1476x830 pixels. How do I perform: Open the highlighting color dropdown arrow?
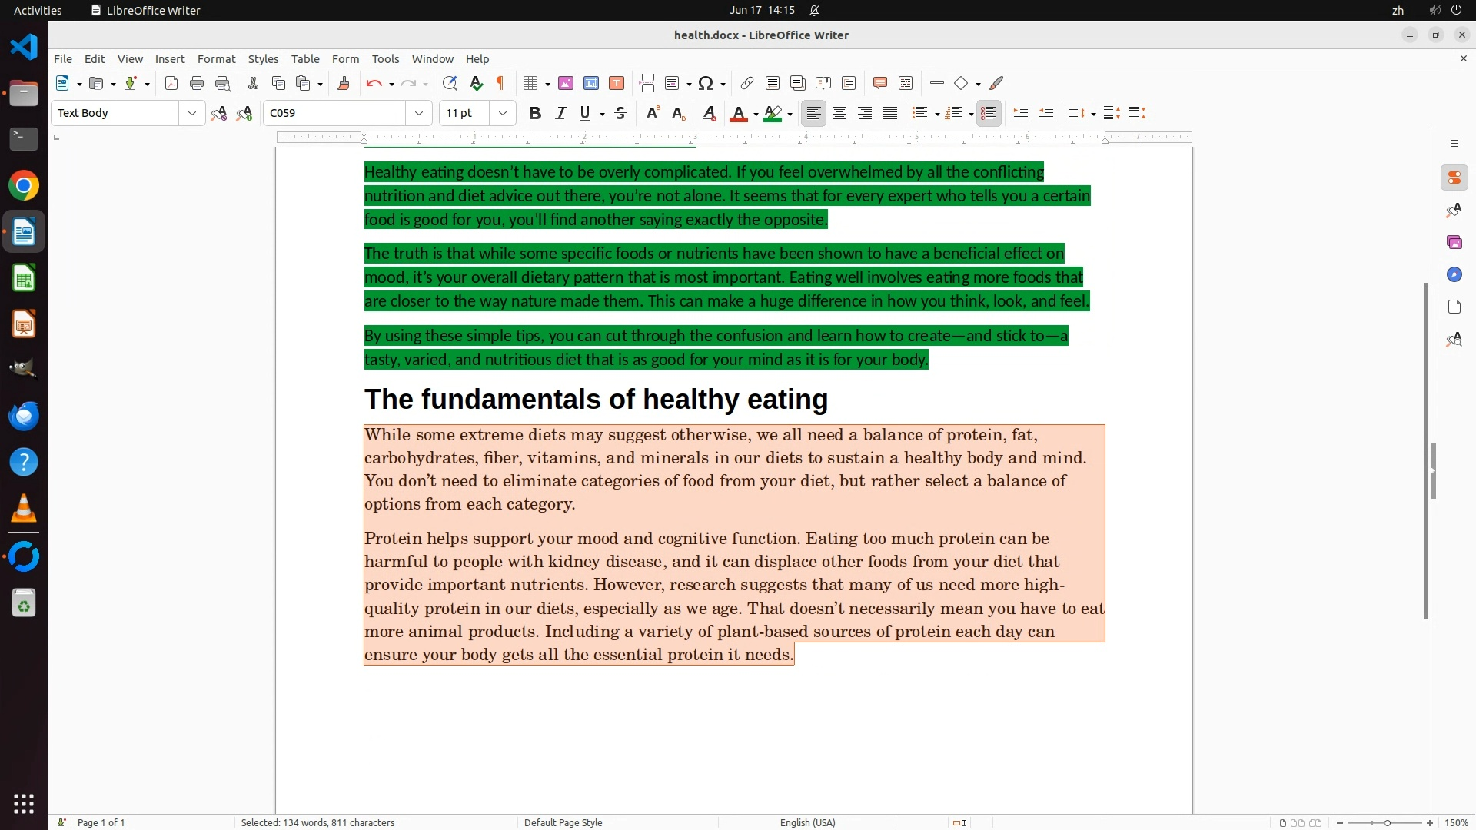tap(790, 115)
